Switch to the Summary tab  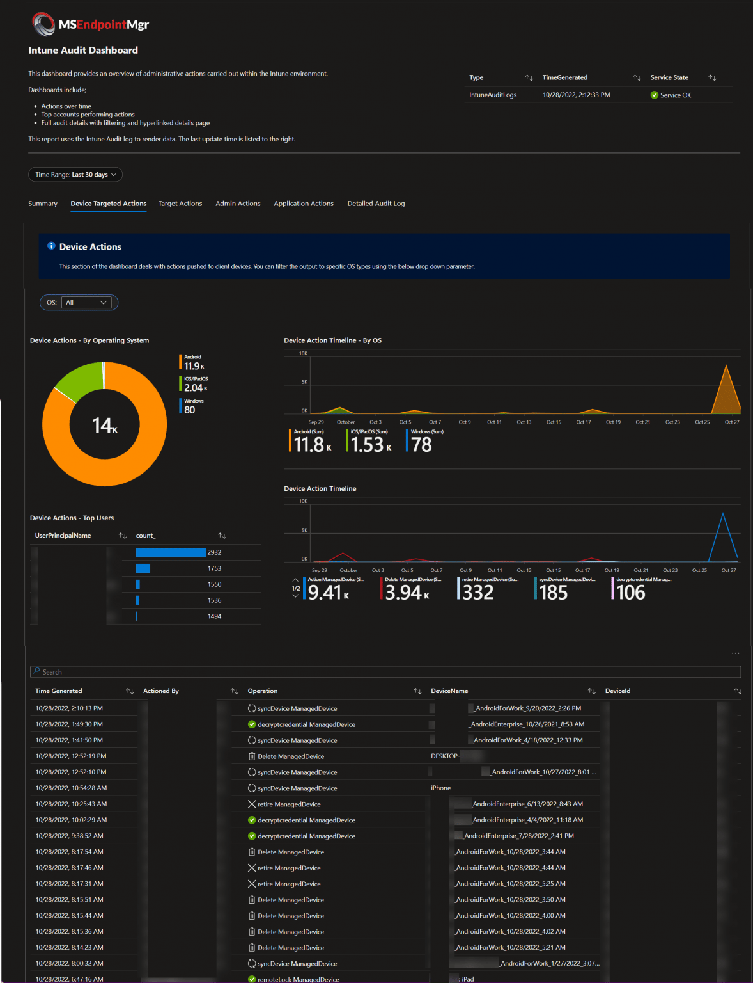43,204
